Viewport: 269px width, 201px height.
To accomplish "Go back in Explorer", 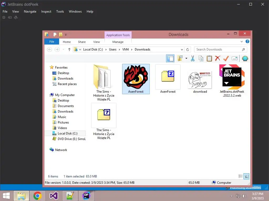I will pyautogui.click(x=50, y=49).
